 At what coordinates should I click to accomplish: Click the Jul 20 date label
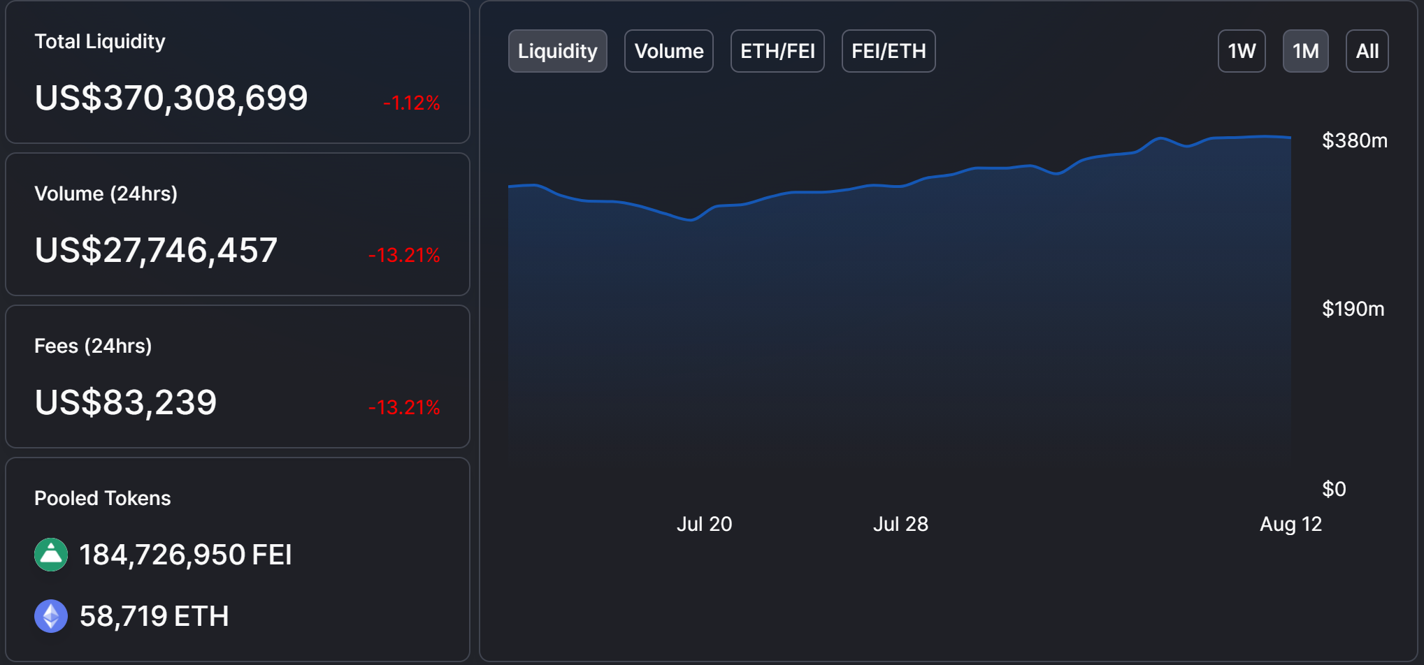(704, 524)
